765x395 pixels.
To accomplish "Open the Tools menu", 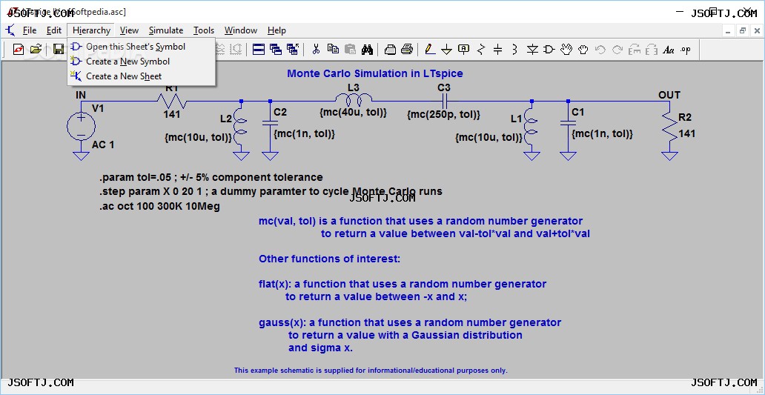I will click(x=203, y=30).
